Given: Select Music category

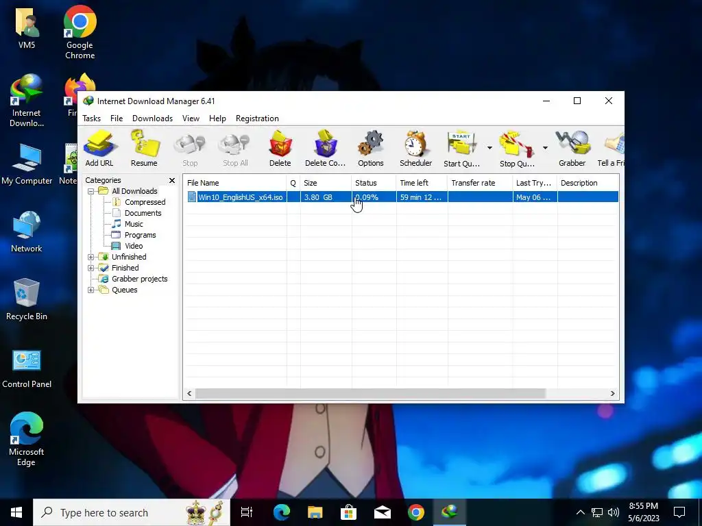Looking at the screenshot, I should pyautogui.click(x=134, y=224).
